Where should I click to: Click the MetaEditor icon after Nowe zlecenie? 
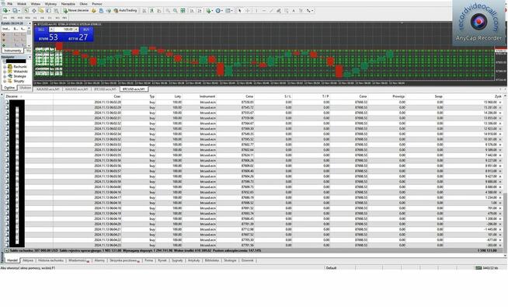94,11
